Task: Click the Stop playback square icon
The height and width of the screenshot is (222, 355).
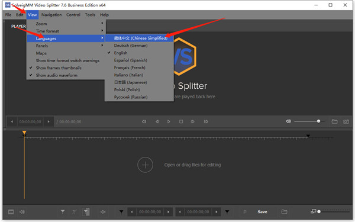Action: pos(181,121)
